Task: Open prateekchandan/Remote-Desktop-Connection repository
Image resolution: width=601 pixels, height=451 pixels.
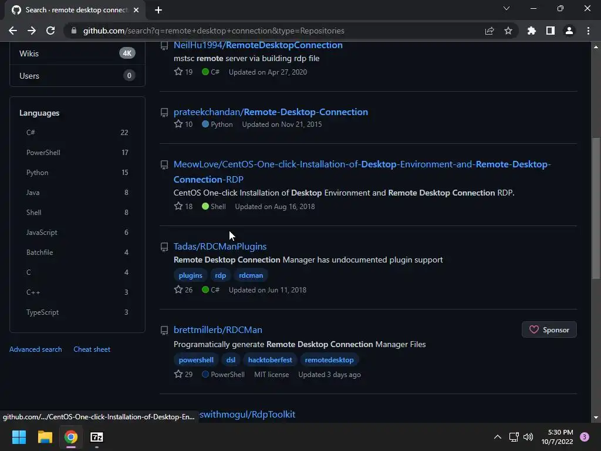Action: [x=271, y=112]
